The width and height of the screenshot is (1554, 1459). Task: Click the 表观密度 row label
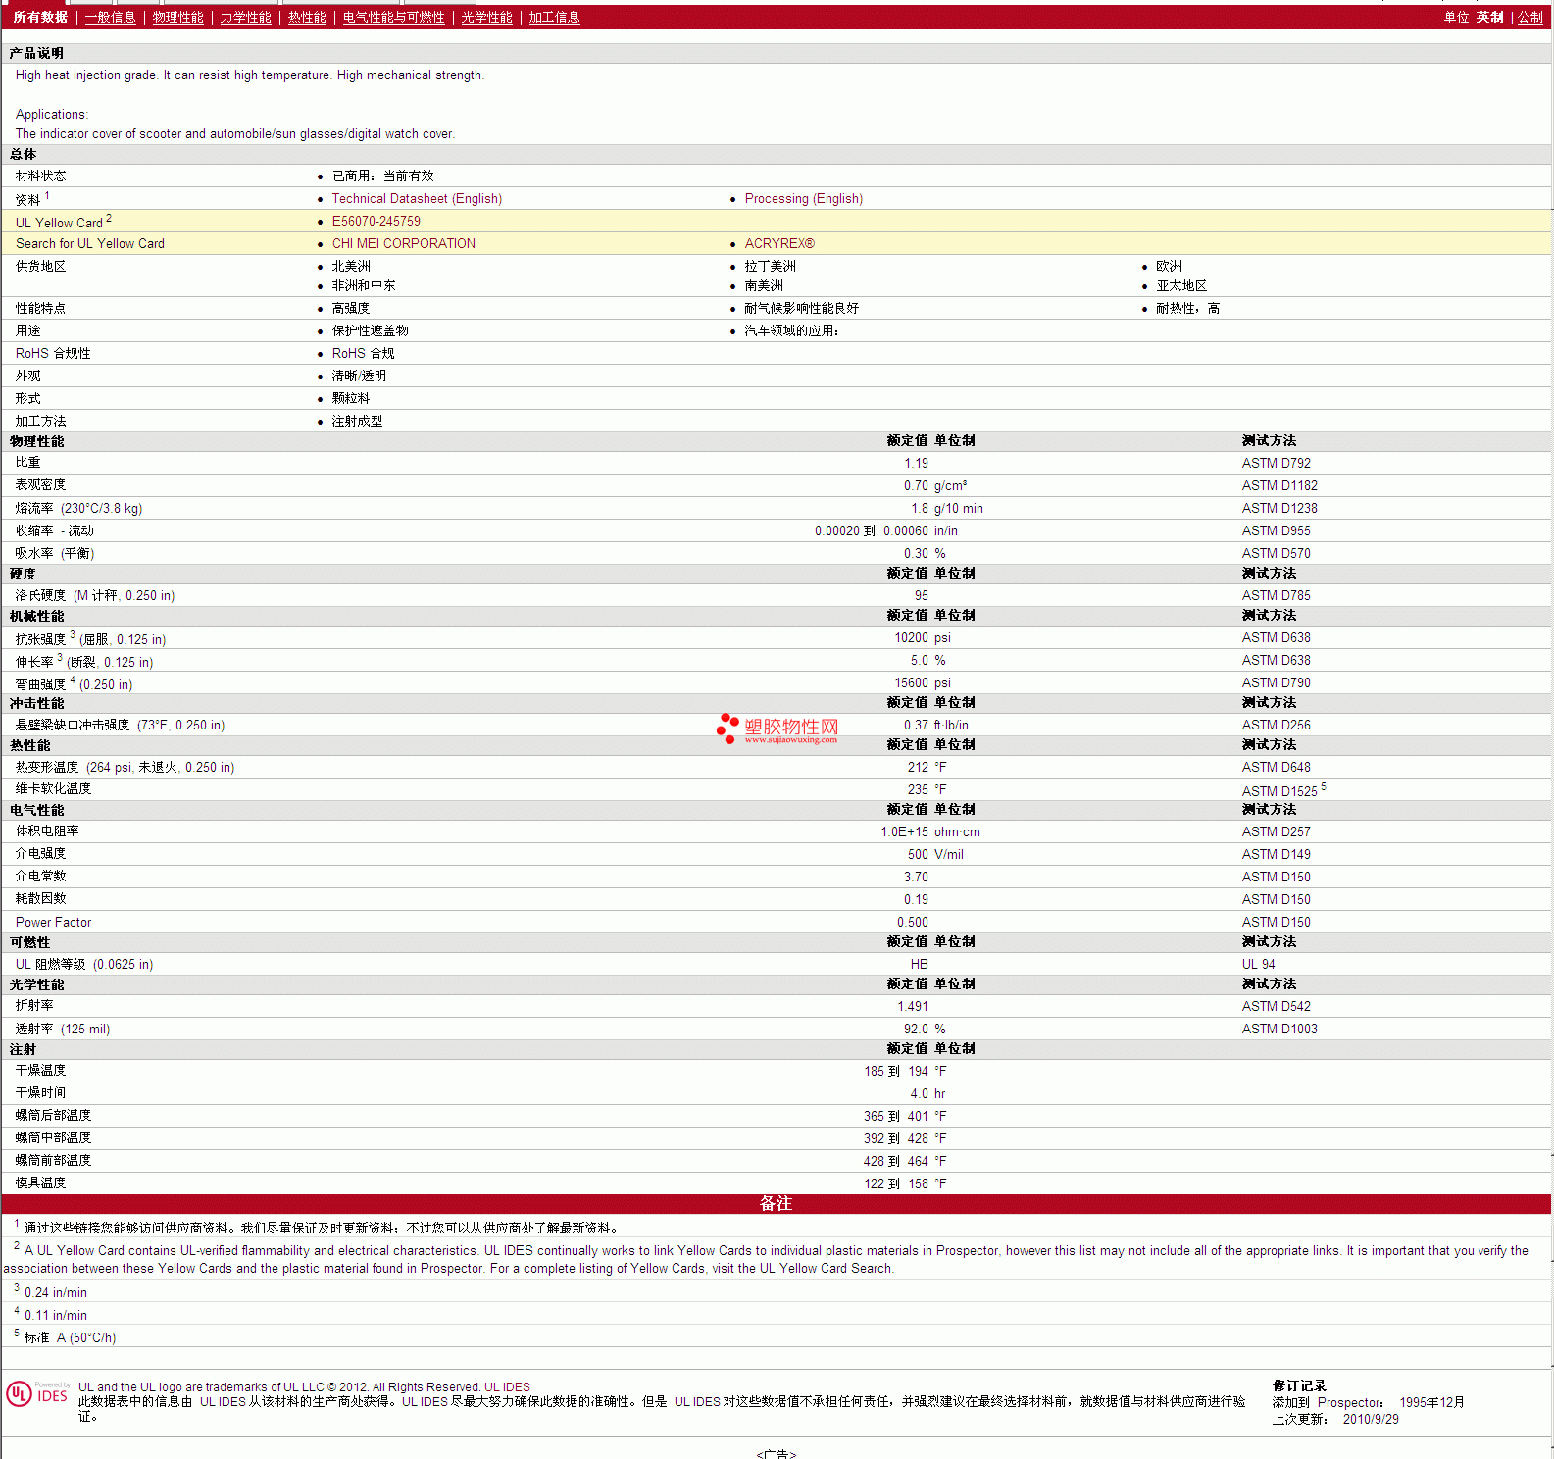coord(40,484)
